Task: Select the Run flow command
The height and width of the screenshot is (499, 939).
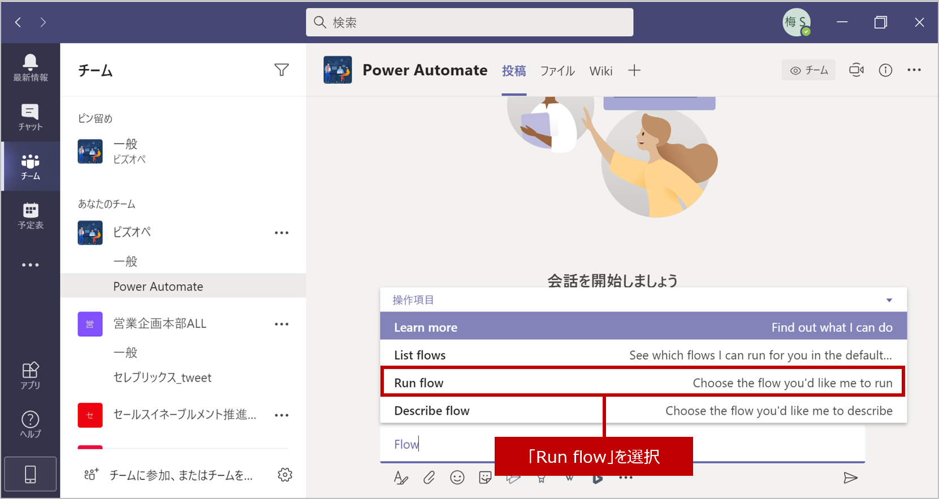Action: tap(643, 383)
